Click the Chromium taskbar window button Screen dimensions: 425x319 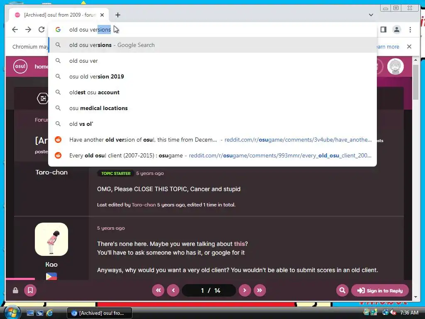(x=100, y=313)
